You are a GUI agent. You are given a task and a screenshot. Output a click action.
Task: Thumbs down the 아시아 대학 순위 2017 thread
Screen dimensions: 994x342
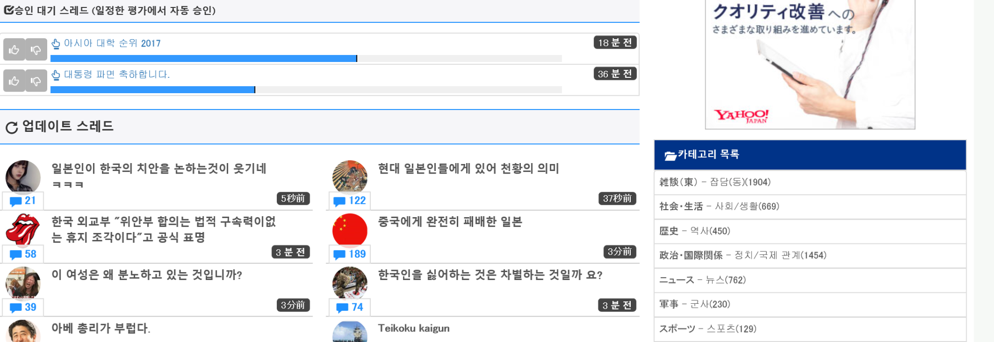pos(36,50)
